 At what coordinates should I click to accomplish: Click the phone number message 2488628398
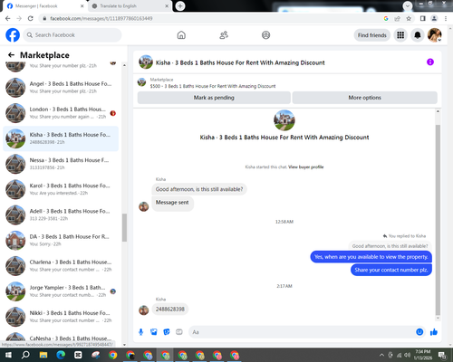(170, 310)
